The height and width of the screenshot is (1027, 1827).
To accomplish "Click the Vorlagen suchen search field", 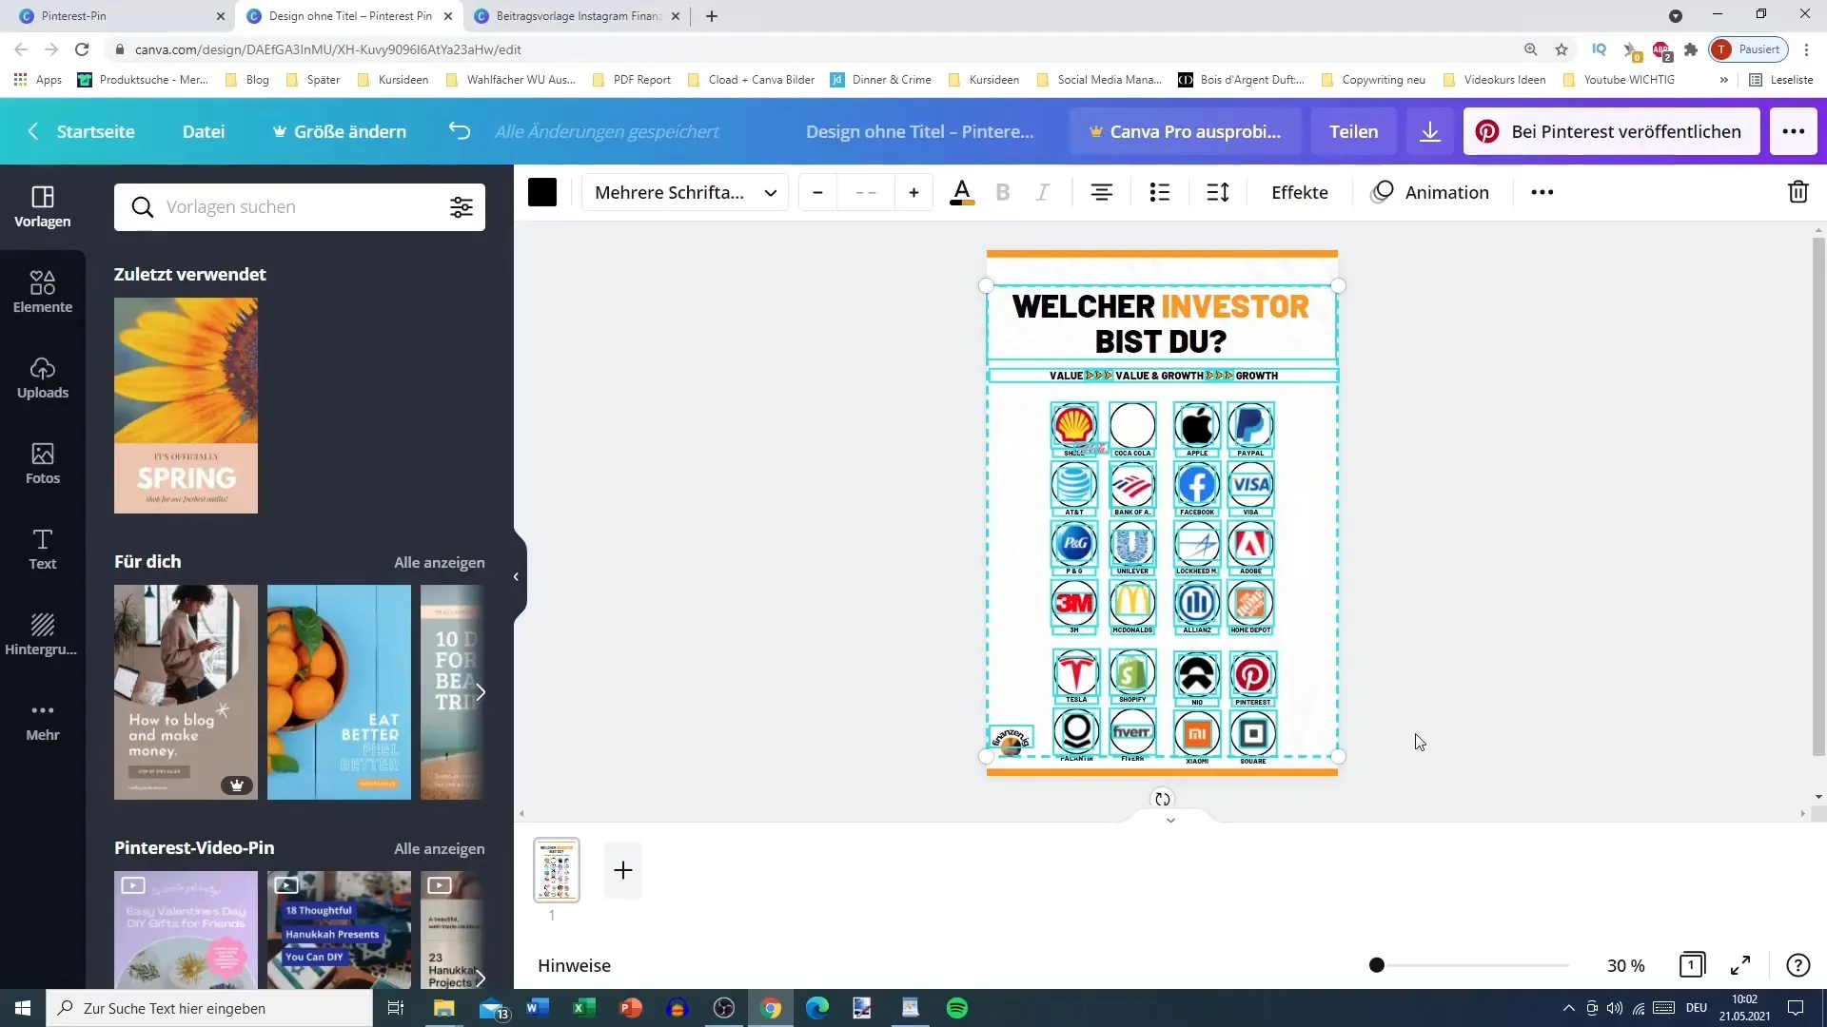I will point(300,207).
